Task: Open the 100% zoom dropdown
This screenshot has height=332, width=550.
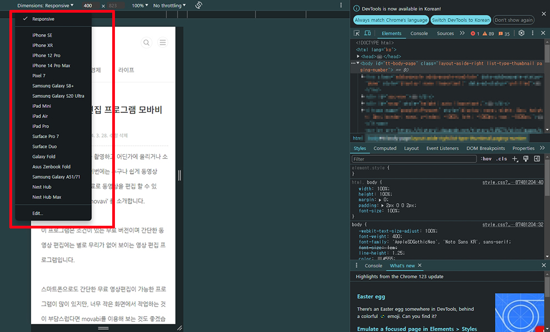Action: coord(140,6)
